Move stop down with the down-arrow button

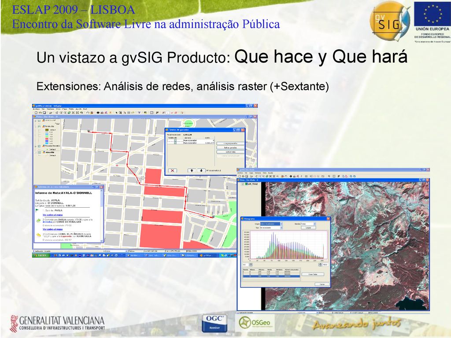pos(201,170)
